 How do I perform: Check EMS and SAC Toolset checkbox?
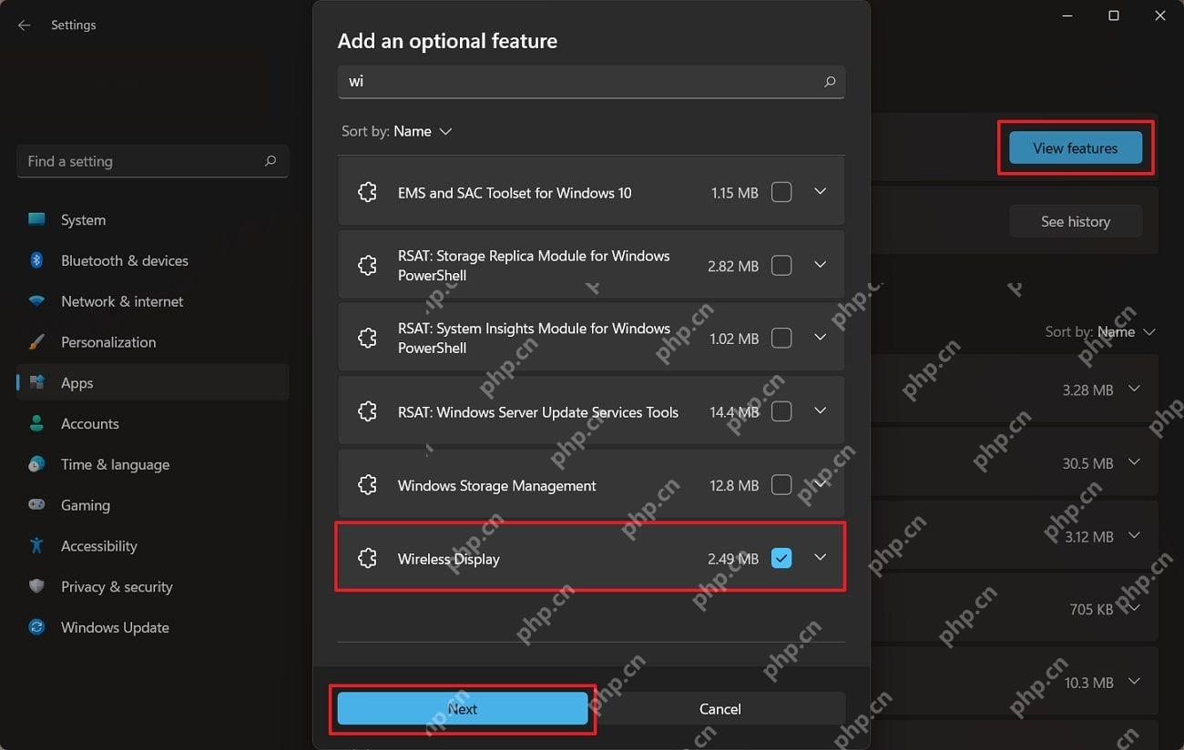coord(781,192)
